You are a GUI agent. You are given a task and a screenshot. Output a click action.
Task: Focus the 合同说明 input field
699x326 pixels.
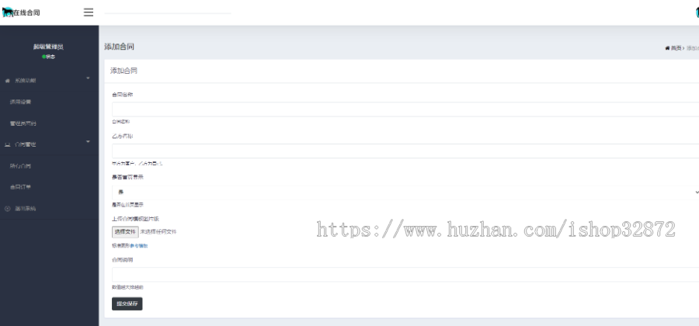(405, 275)
